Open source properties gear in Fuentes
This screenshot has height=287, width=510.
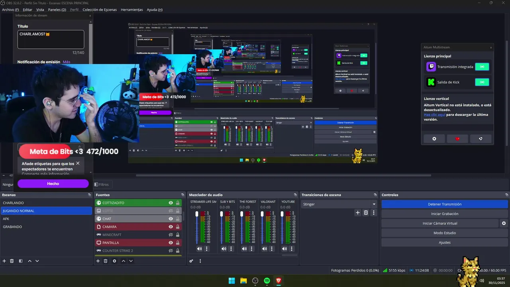click(114, 261)
